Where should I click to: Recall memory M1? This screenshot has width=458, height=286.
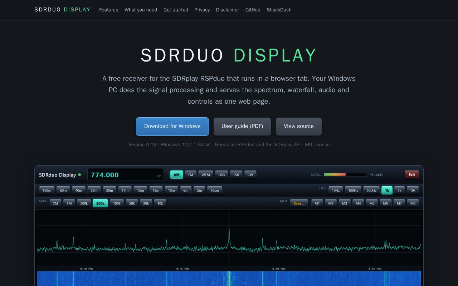[317, 203]
